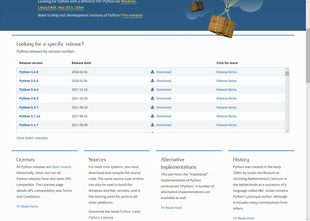Select the 2017-08-09 release date
This screenshot has height=221, width=310.
(80, 125)
